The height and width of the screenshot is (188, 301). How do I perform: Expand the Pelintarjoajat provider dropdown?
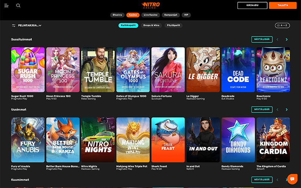pos(30,26)
